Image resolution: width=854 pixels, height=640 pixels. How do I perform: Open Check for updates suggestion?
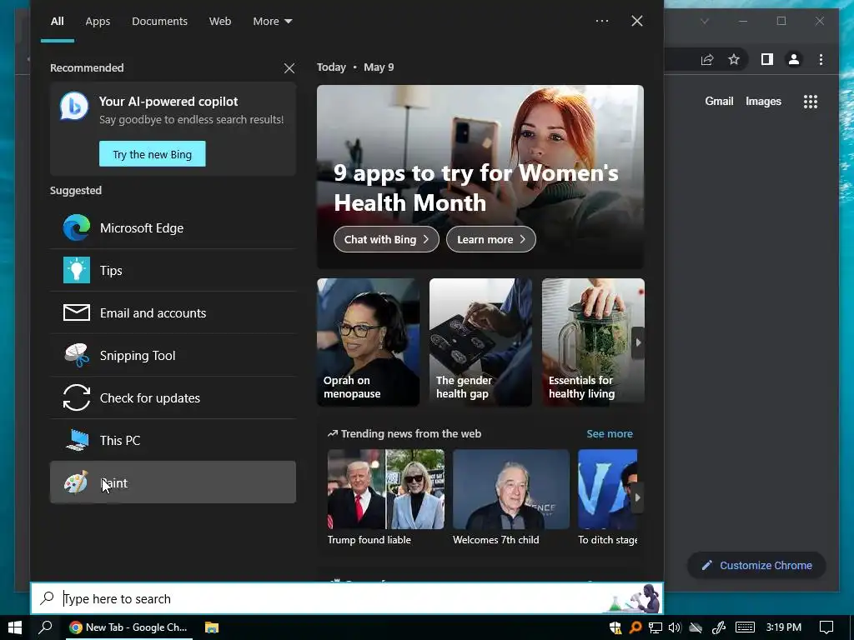pyautogui.click(x=173, y=397)
